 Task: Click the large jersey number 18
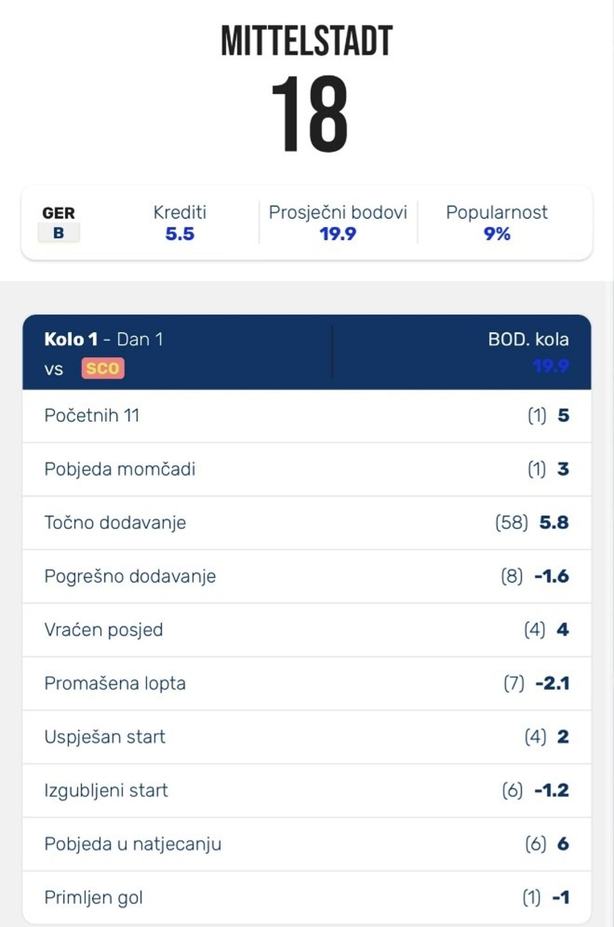tap(309, 114)
